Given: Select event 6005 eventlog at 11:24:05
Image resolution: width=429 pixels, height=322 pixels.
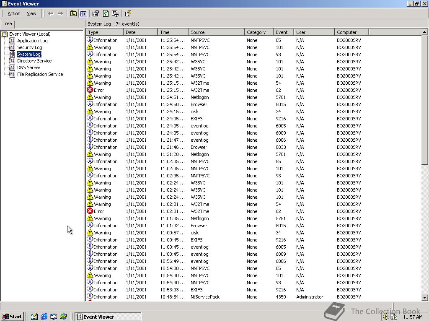Looking at the screenshot, I should pos(227,126).
